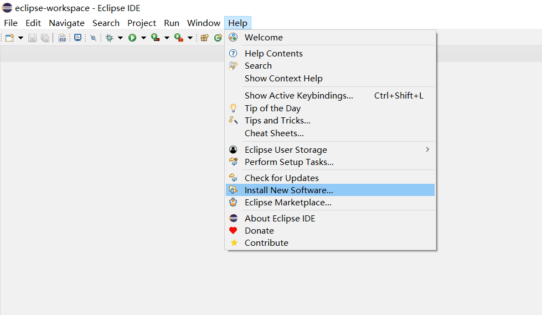The height and width of the screenshot is (315, 542).
Task: Click the New Java Package icon
Action: pyautogui.click(x=204, y=38)
